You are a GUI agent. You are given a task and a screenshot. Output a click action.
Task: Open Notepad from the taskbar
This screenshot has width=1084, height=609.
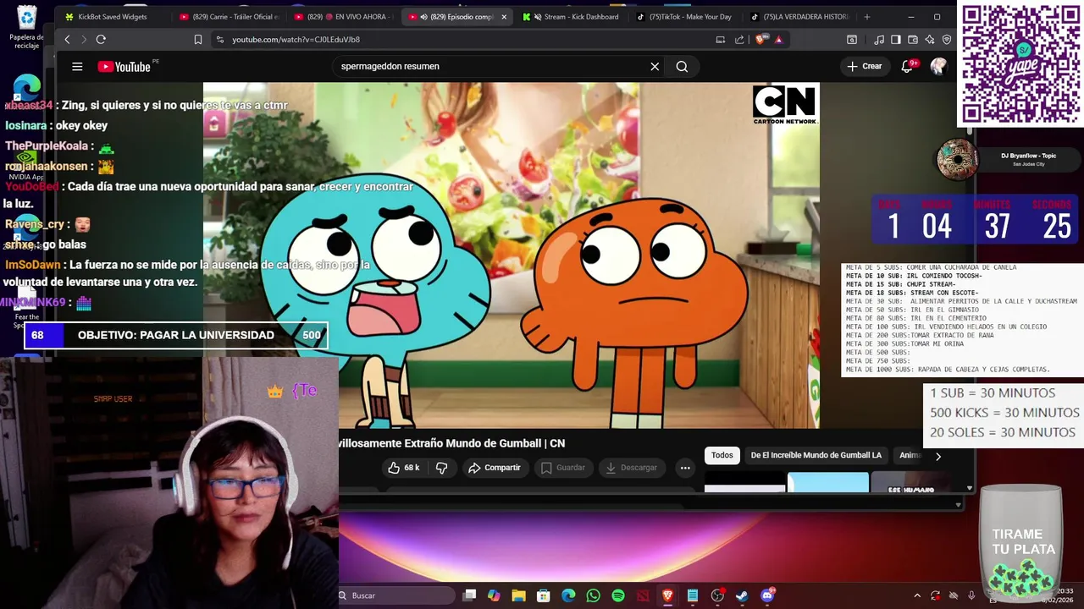click(x=693, y=595)
